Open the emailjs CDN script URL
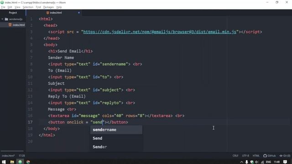 click(x=160, y=32)
